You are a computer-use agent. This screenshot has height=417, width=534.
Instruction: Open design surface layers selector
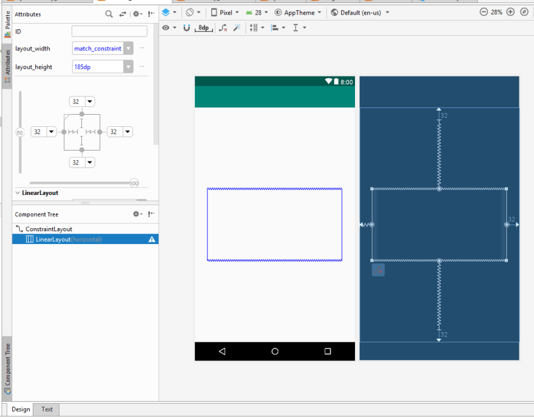(x=169, y=13)
